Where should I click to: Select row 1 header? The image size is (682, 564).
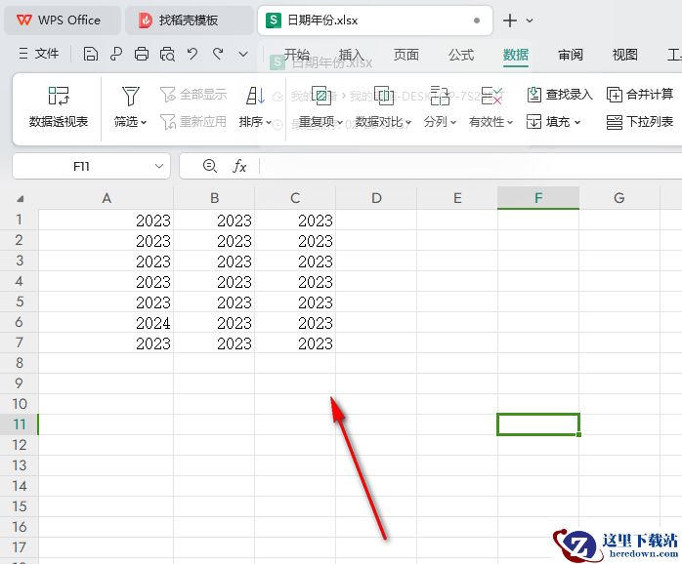point(20,220)
